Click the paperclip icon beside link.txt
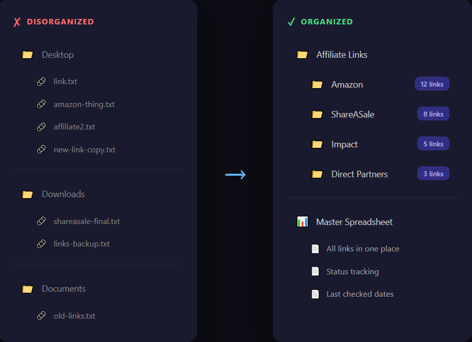Screen dimensions: 472x342 [x=41, y=81]
